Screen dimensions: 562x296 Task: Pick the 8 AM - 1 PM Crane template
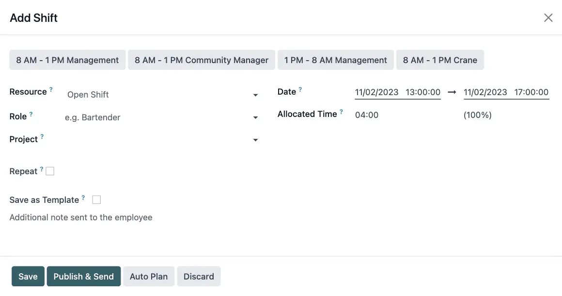coord(440,60)
